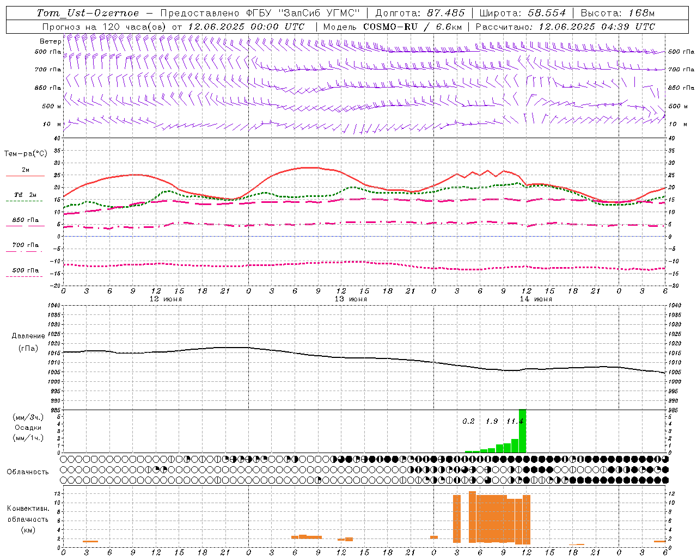Select the text ФГБУ "ЗапСиб УГМС"
Screen dimensions: 697x557
(x=303, y=13)
